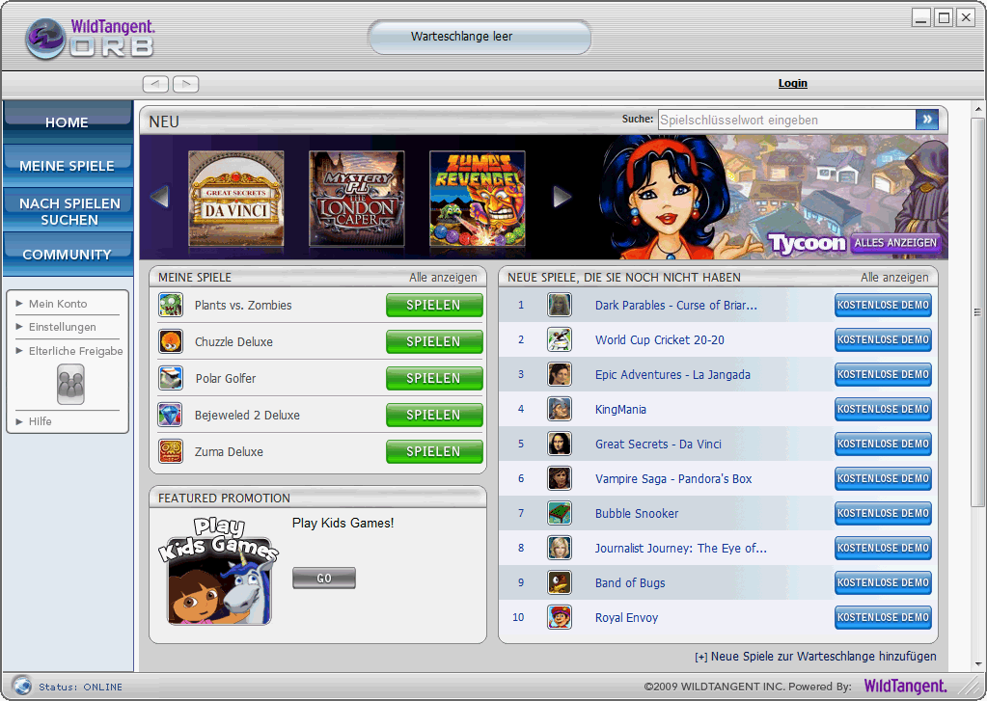The height and width of the screenshot is (701, 987).
Task: Get free demo of Epic Adventures La Jangada
Action: point(883,374)
